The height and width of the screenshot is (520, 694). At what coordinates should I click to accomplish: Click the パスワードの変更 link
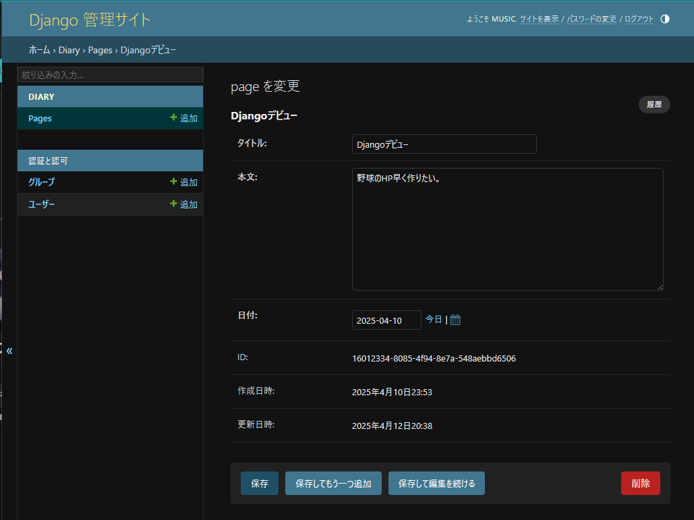(x=591, y=19)
